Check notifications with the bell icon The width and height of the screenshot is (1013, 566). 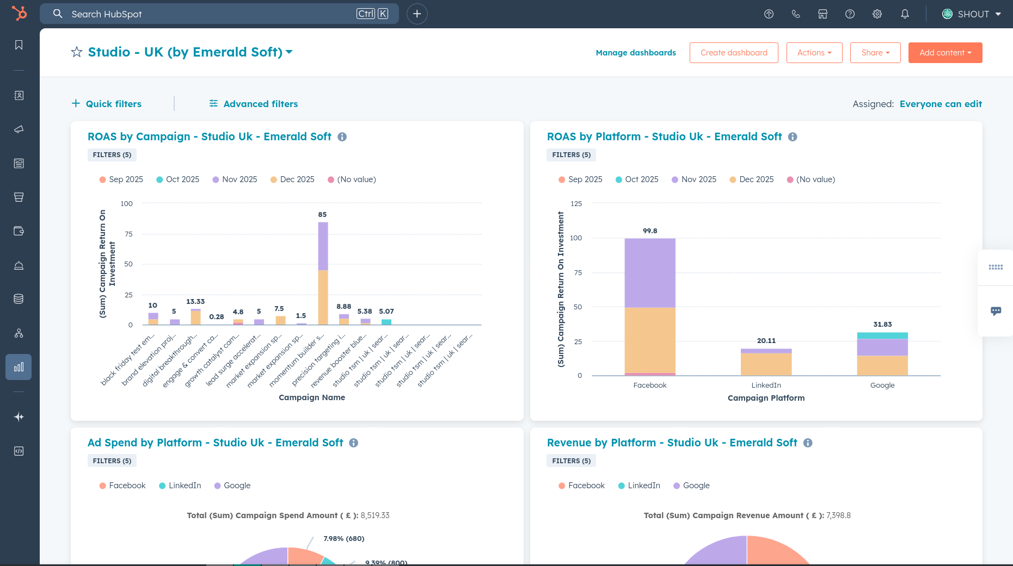pos(904,14)
